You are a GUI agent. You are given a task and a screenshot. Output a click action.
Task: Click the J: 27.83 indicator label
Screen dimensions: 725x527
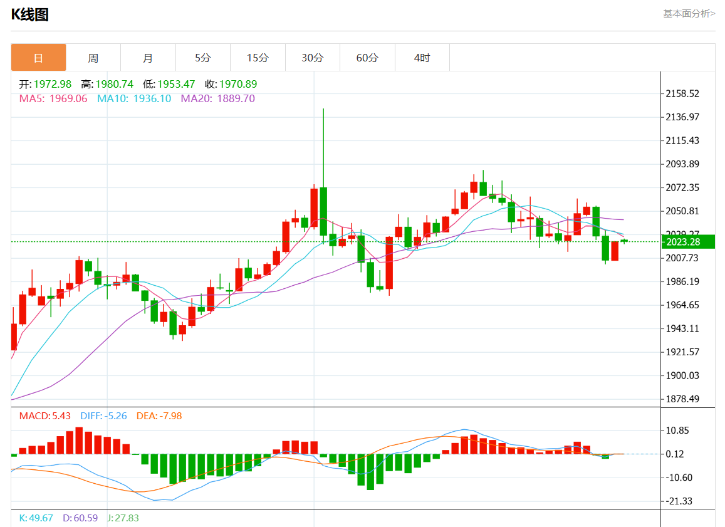pos(123,518)
